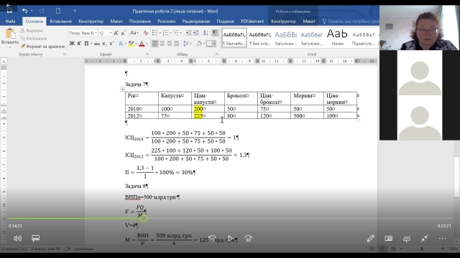Click the green video progress slider handle
Viewport: 460px width, 258px height.
(144, 218)
